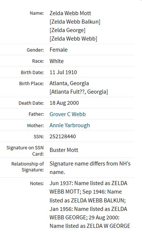
Task: Click the alternate name Zelda Webb Webb
Action: click(73, 39)
